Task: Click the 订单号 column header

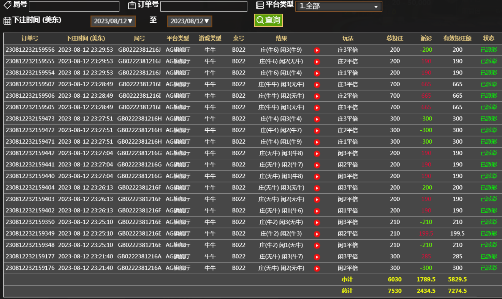Action: click(30, 38)
